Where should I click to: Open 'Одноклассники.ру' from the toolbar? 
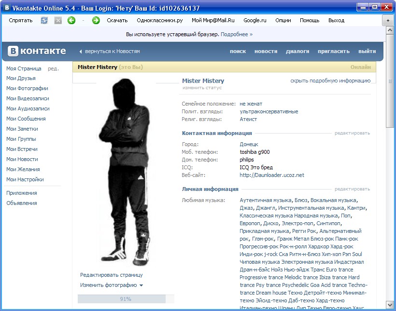click(x=160, y=20)
